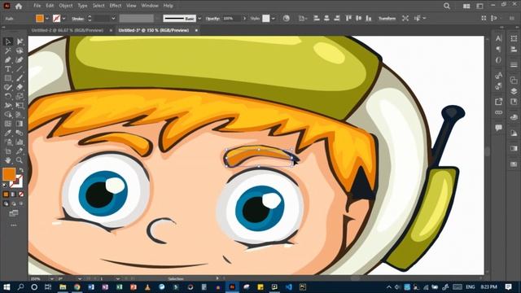Open the OpenType panel icon
The height and width of the screenshot is (293, 521).
498,60
